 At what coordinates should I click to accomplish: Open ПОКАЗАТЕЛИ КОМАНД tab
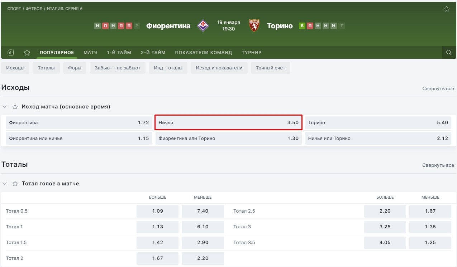pos(204,53)
